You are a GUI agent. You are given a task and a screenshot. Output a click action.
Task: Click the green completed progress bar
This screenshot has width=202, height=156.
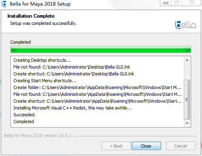101,49
